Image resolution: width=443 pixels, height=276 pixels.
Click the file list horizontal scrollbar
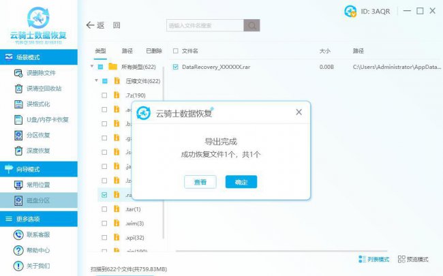(x=281, y=251)
